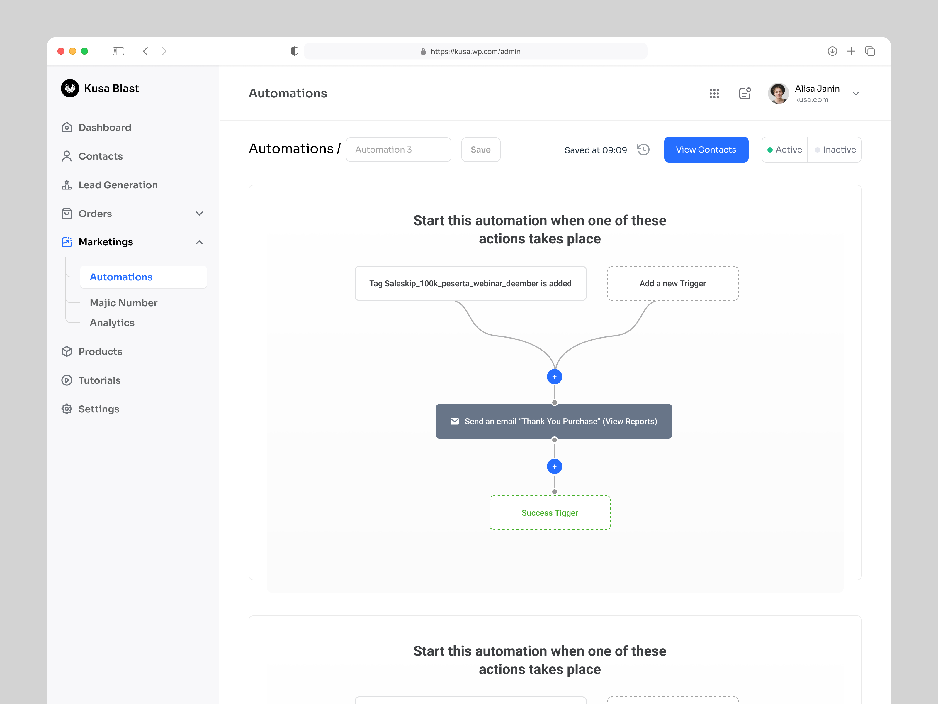Viewport: 938px width, 704px height.
Task: Expand the Orders menu
Action: point(199,214)
